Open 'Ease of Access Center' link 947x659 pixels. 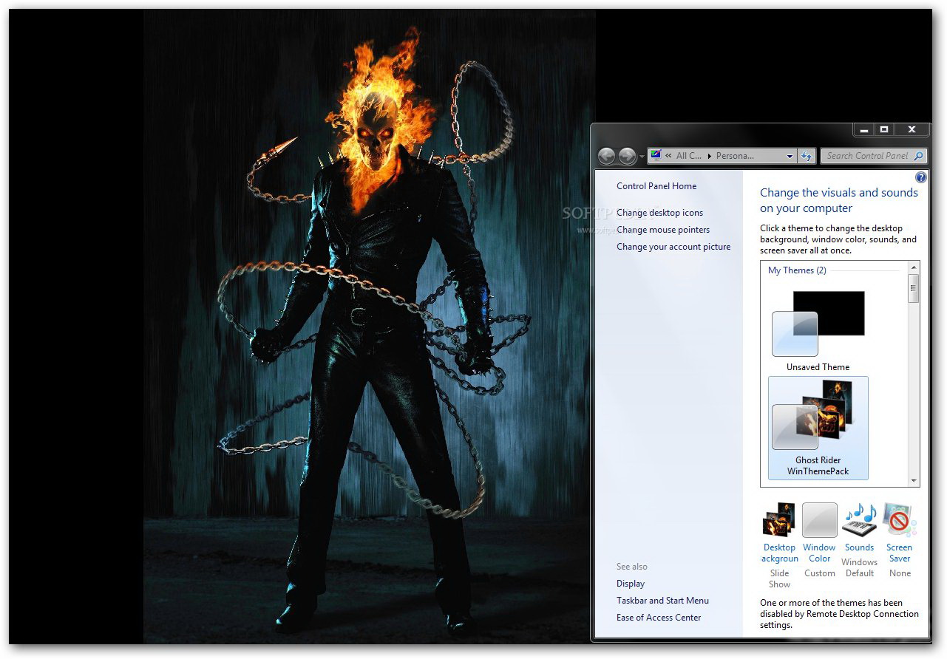[659, 618]
